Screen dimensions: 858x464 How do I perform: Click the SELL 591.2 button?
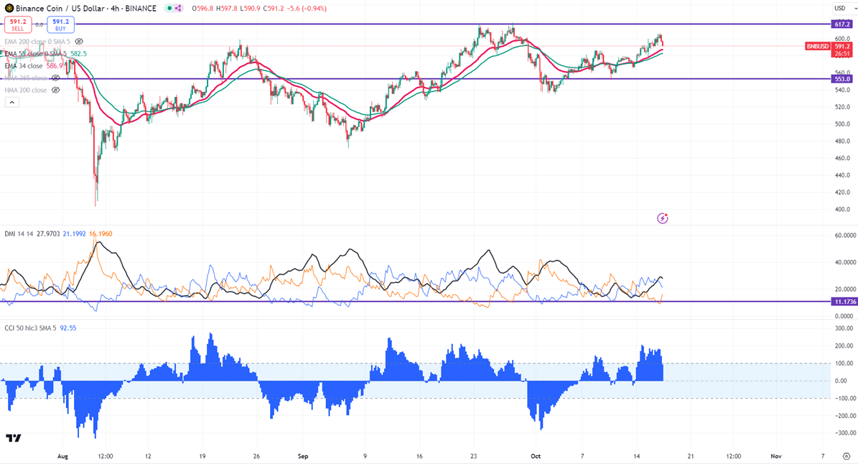[17, 24]
